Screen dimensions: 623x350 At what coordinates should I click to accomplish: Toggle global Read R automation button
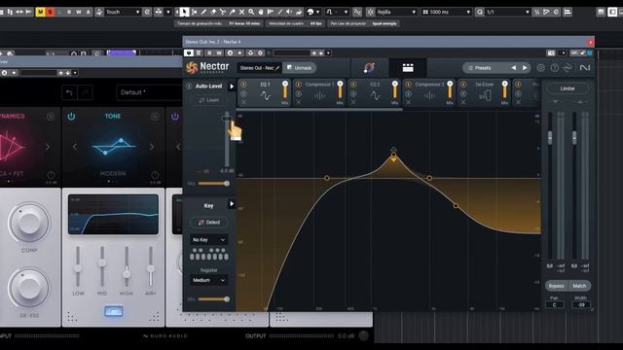coord(69,12)
